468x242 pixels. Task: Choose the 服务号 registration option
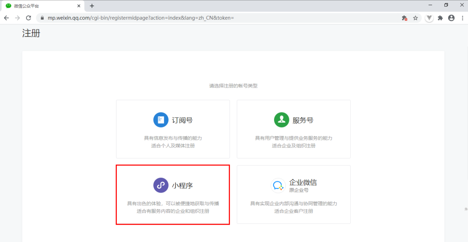(x=293, y=129)
